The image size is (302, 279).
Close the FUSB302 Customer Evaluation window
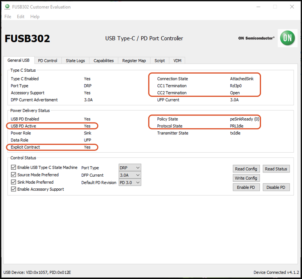[x=292, y=7]
